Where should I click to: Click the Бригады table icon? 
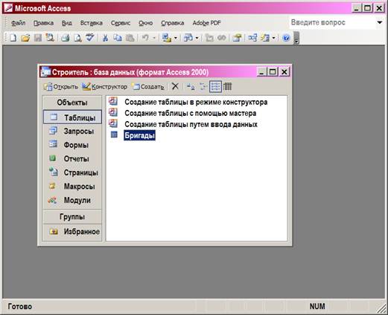(114, 134)
